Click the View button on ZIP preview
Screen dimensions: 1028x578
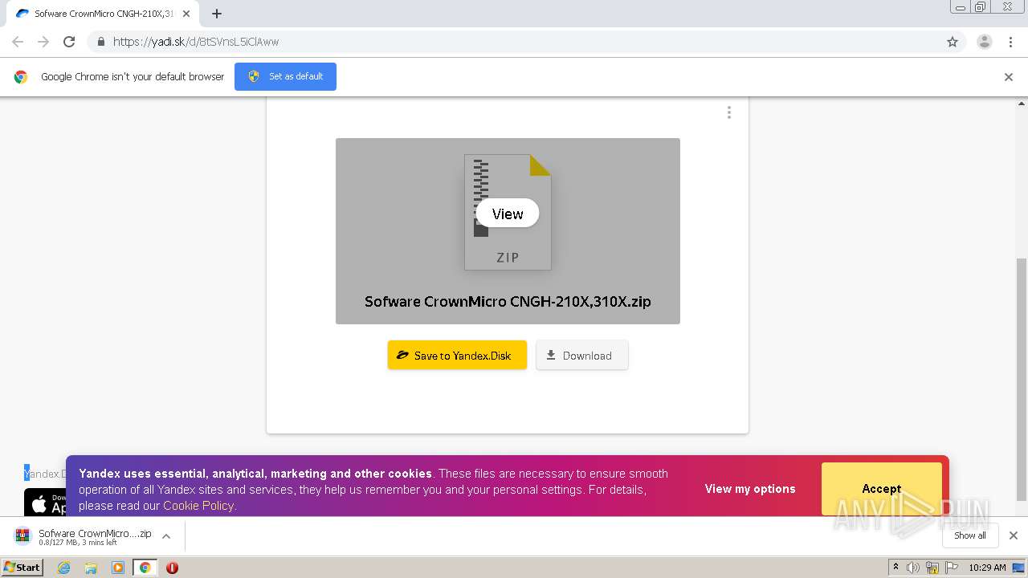[508, 214]
